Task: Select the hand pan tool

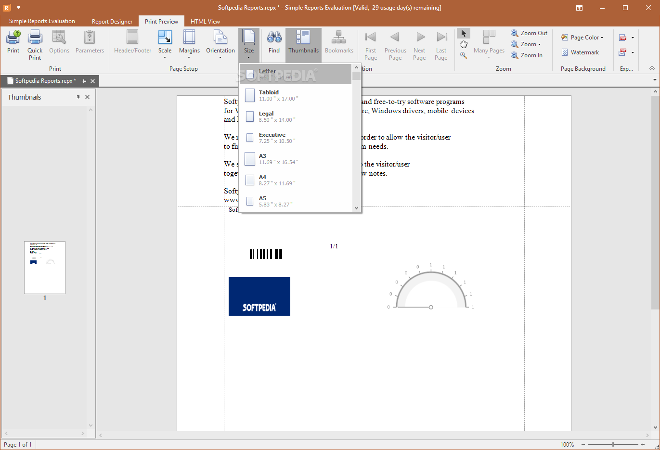Action: 463,44
